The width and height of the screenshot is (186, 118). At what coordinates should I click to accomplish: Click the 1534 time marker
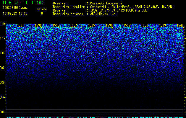[x=74, y=25]
